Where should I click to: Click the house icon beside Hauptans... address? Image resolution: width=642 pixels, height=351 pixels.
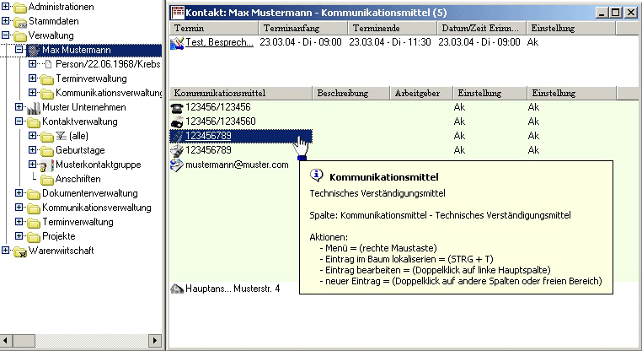click(x=177, y=289)
